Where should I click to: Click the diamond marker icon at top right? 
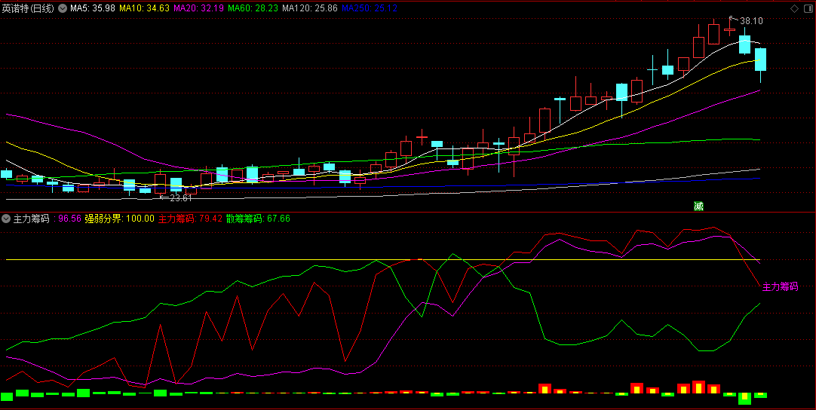[x=794, y=8]
